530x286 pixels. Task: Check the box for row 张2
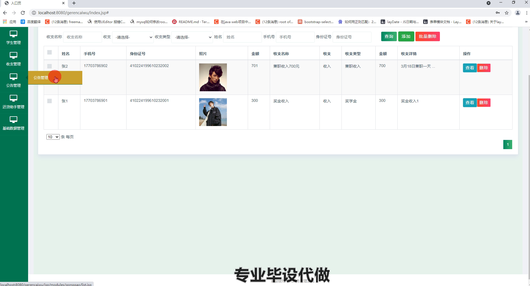49,66
